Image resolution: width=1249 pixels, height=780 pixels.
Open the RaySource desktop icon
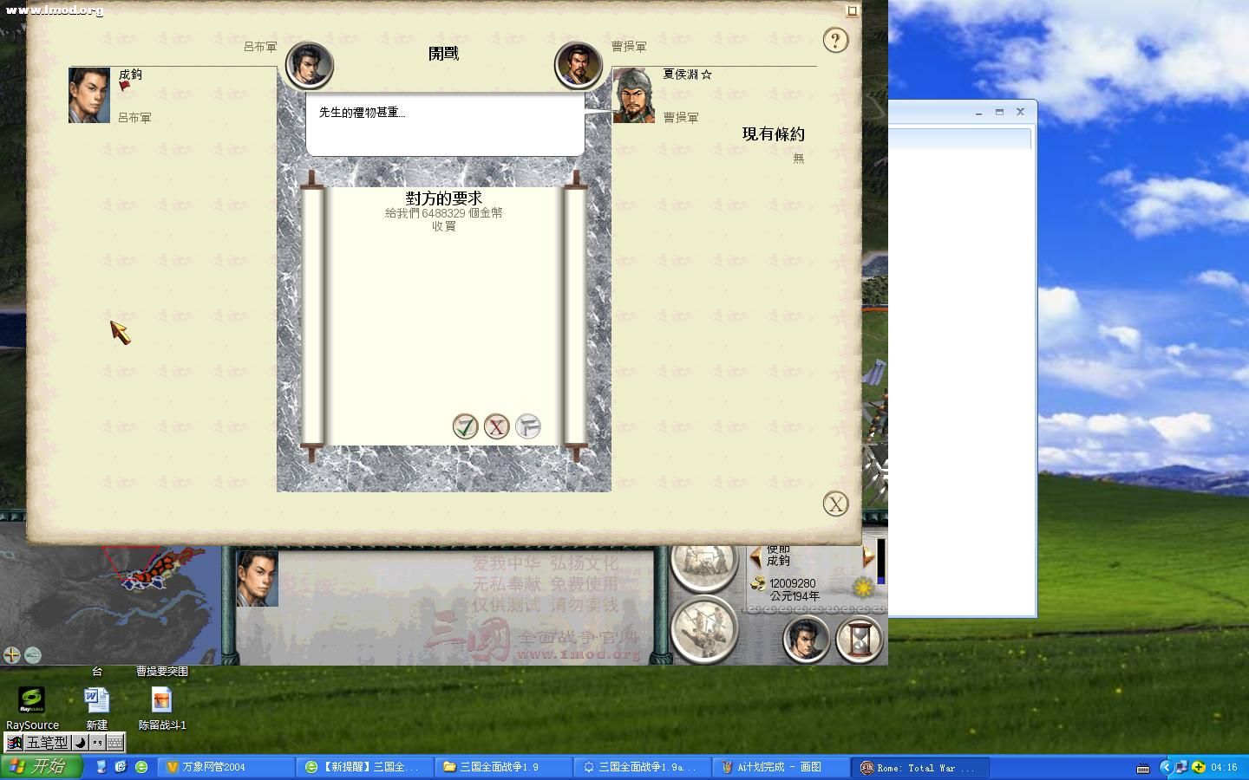tap(32, 708)
